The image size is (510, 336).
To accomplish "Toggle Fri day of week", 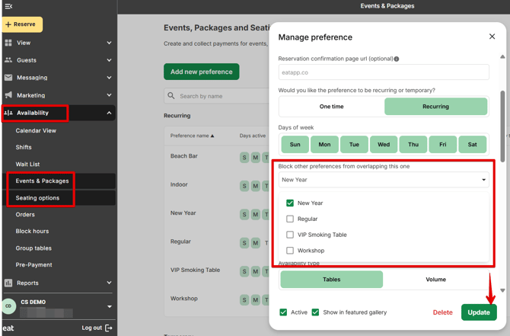I will (x=443, y=144).
